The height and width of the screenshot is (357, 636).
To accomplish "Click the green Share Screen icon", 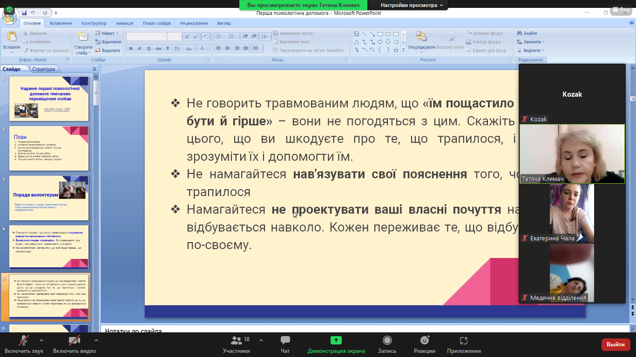I will pyautogui.click(x=336, y=341).
